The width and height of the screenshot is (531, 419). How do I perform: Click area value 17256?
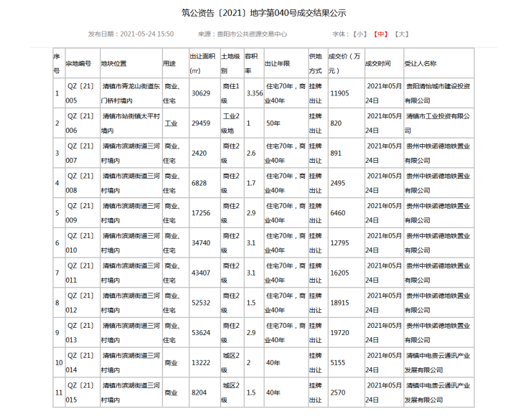(x=201, y=213)
